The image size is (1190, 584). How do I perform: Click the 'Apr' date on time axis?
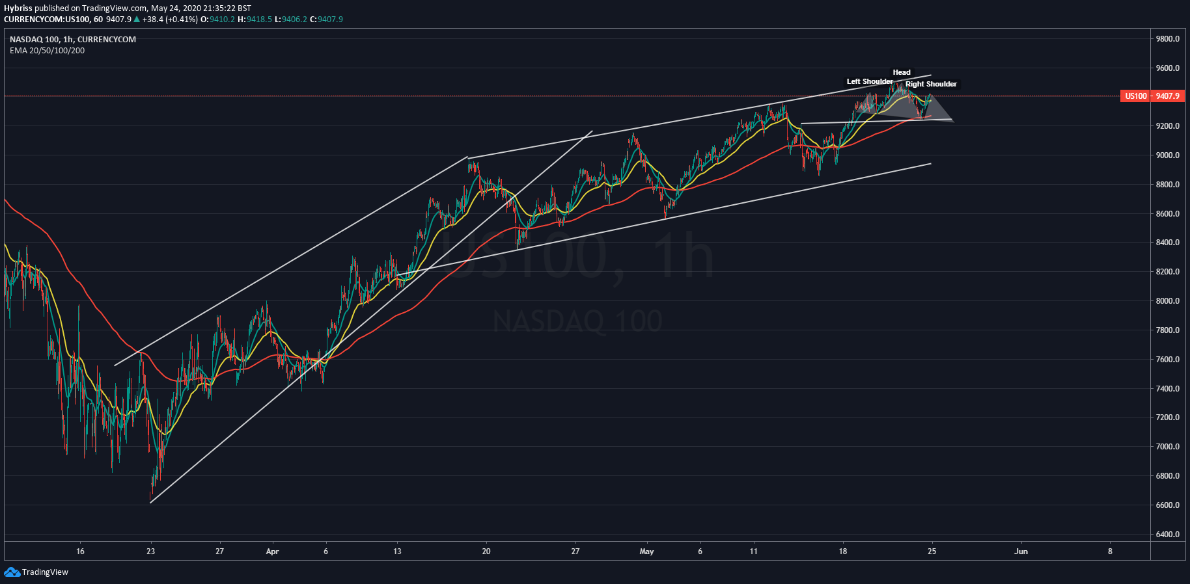coord(272,551)
